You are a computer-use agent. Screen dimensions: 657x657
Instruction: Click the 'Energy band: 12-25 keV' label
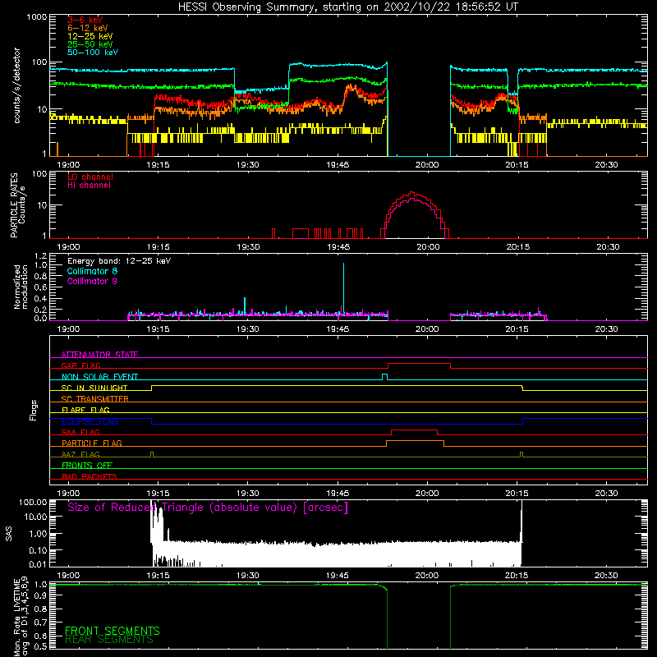[x=119, y=260]
